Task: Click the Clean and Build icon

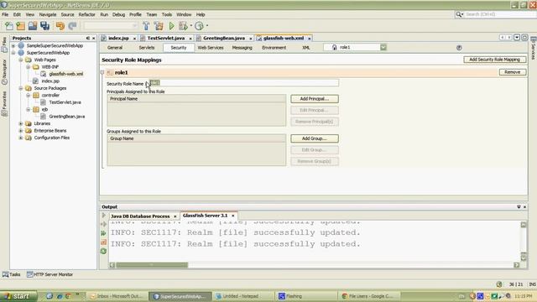Action: (159, 26)
